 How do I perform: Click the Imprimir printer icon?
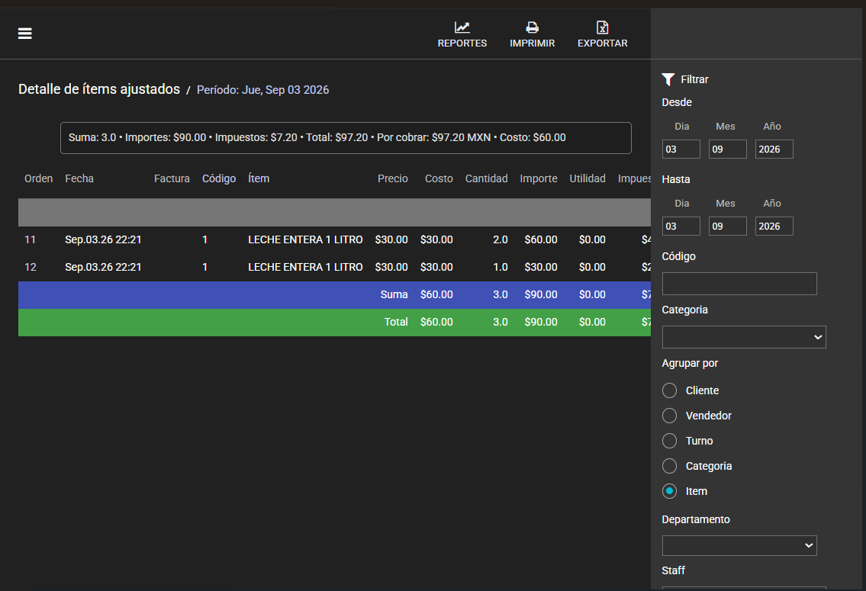[532, 27]
